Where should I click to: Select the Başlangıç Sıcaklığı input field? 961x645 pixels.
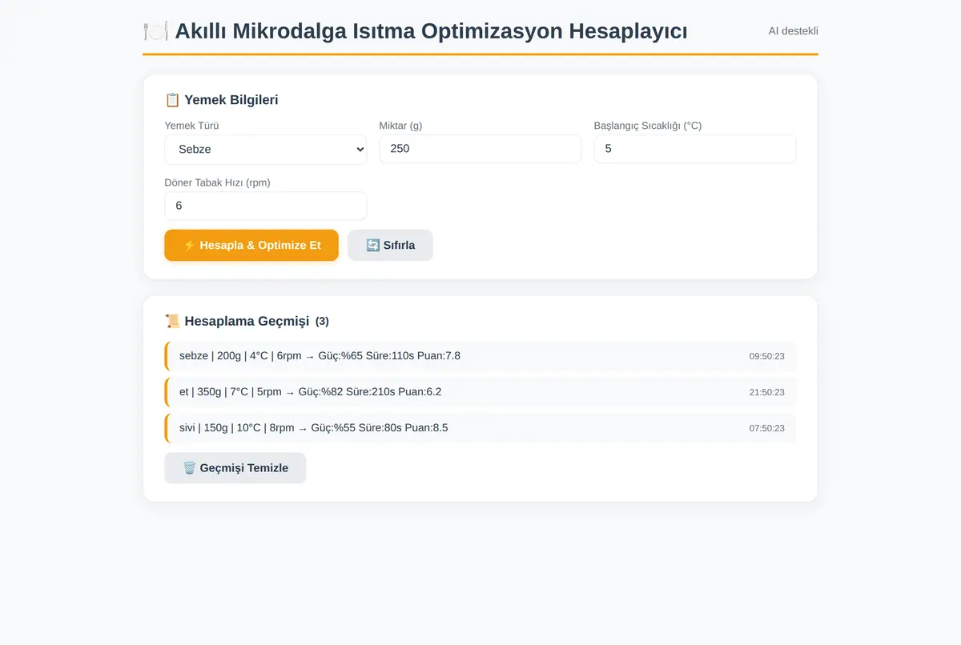694,149
